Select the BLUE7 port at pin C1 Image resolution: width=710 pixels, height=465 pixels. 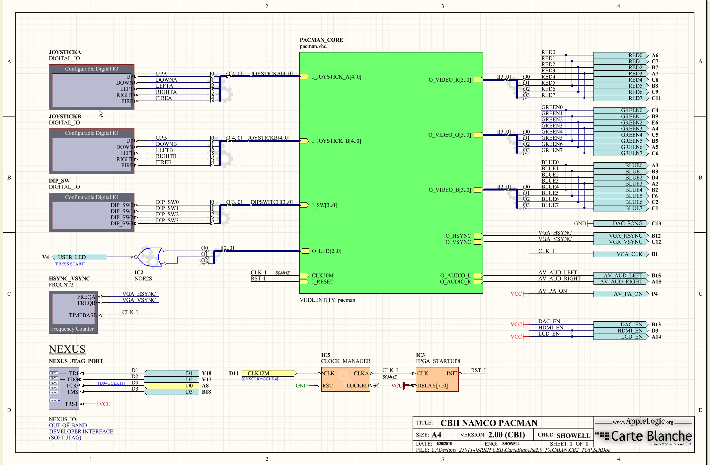pos(621,208)
